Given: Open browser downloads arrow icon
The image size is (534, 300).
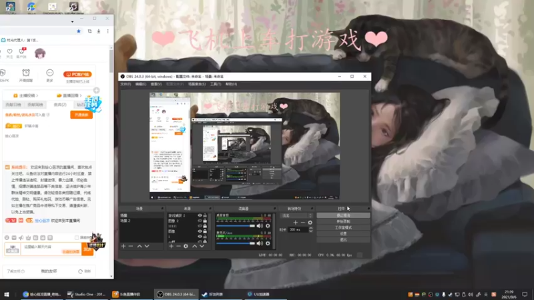Looking at the screenshot, I should [98, 31].
